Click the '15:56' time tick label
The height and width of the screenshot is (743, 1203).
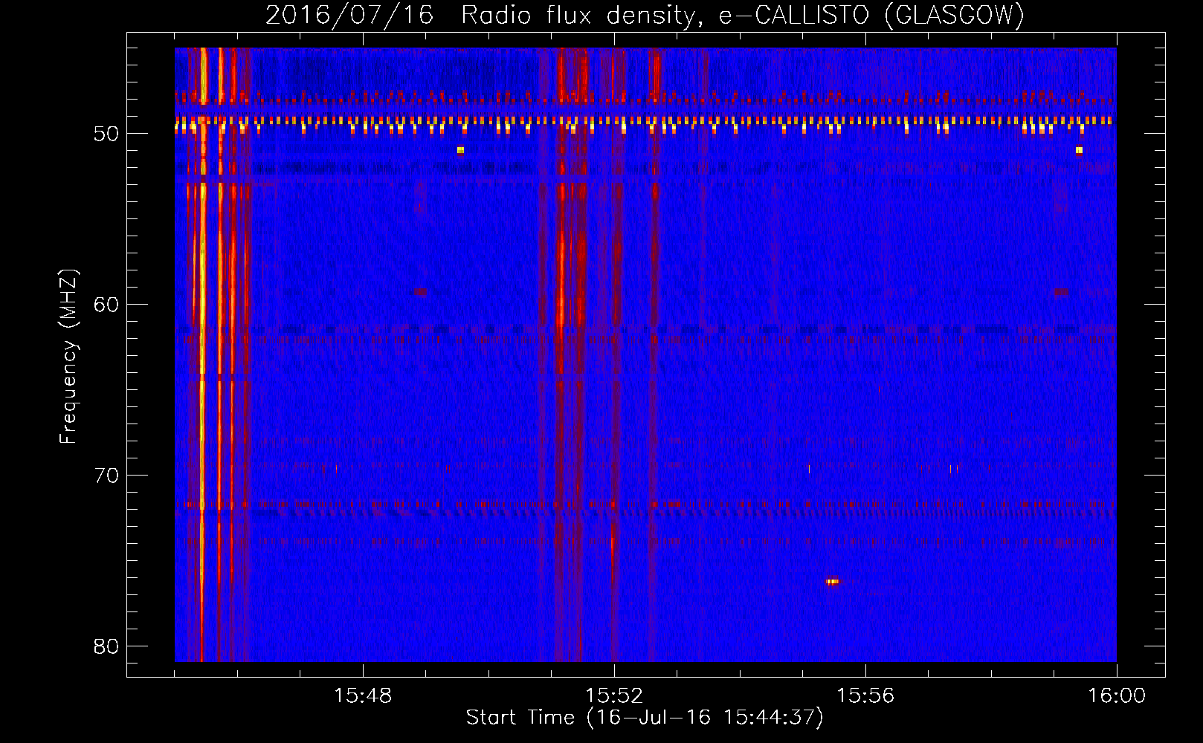click(865, 696)
